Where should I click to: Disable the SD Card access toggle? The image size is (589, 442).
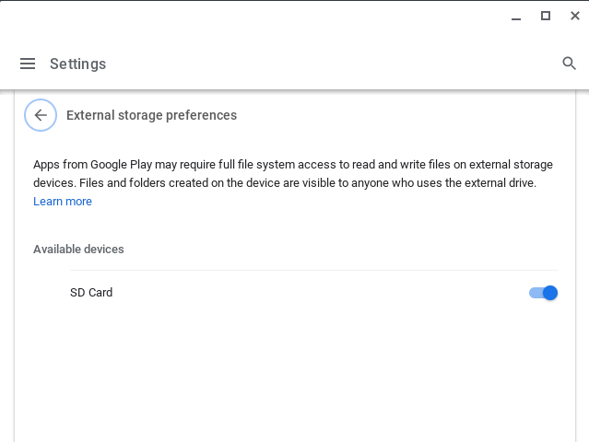(x=543, y=293)
